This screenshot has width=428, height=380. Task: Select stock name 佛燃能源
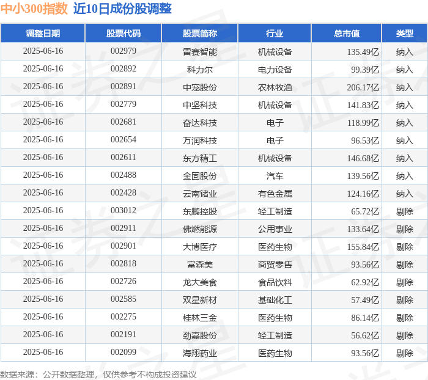200,229
